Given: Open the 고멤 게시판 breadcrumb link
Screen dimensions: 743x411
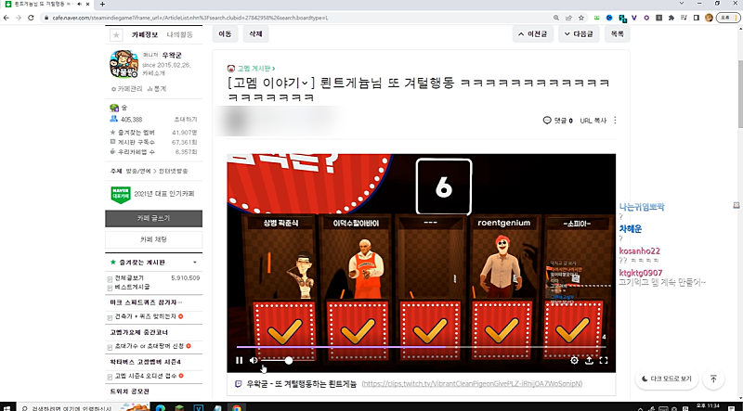Looking at the screenshot, I should (256, 69).
